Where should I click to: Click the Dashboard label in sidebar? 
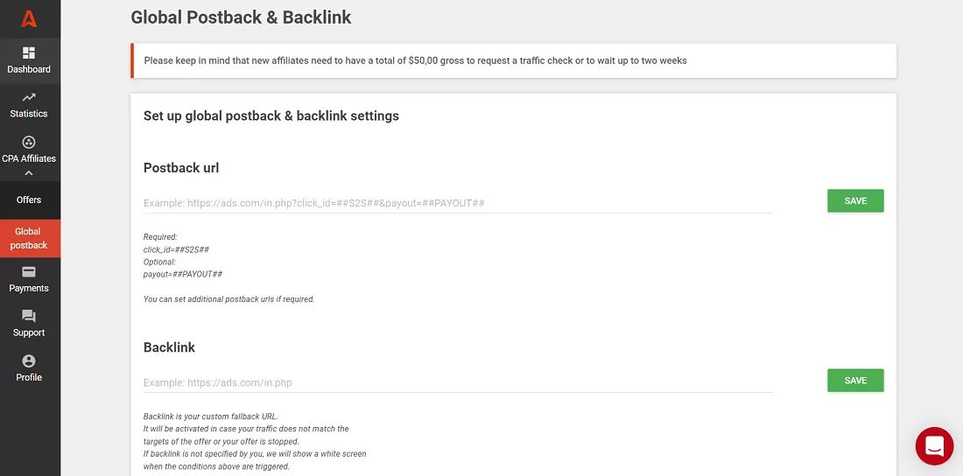[x=29, y=70]
